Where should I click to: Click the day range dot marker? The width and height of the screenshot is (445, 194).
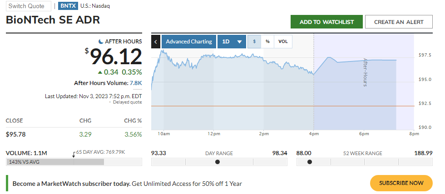(218, 162)
